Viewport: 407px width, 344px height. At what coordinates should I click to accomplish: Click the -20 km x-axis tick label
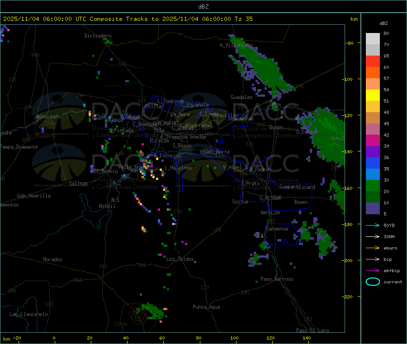(x=17, y=338)
